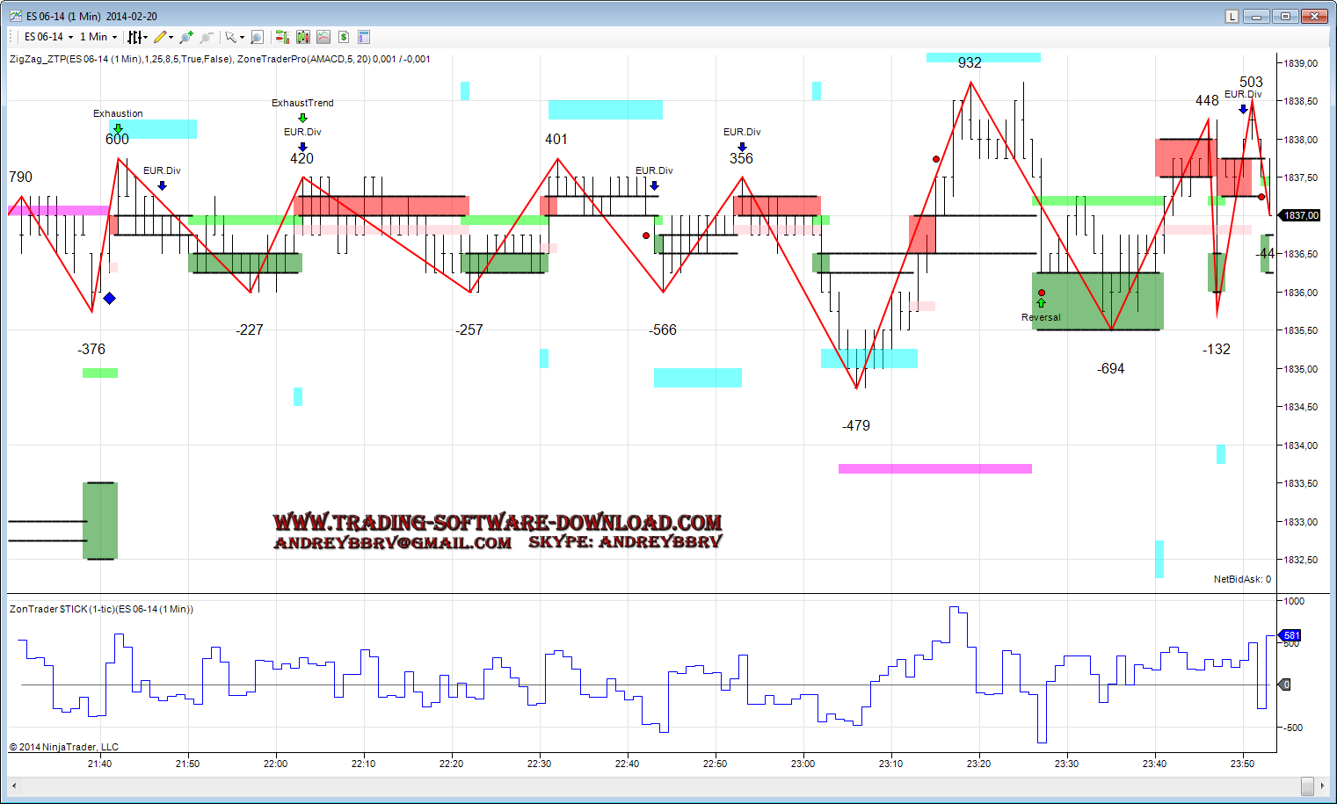Click the 581 TICK value marker

click(1291, 635)
